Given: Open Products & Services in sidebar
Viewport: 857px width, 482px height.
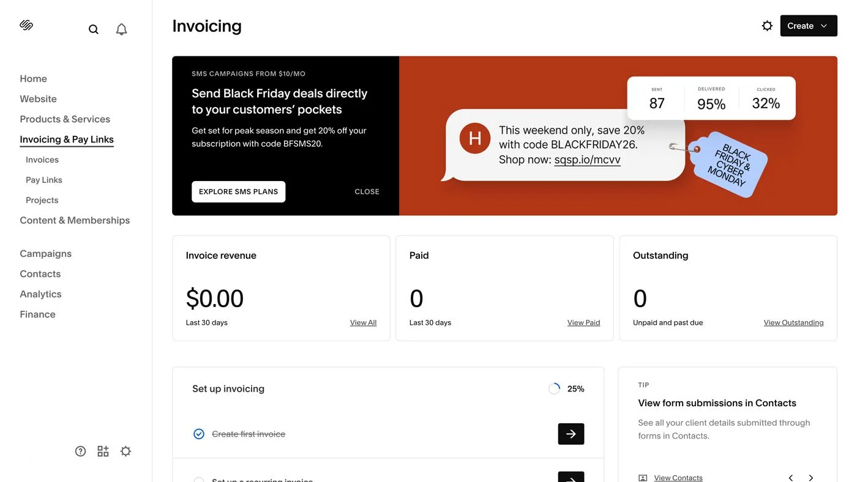Looking at the screenshot, I should 65,119.
